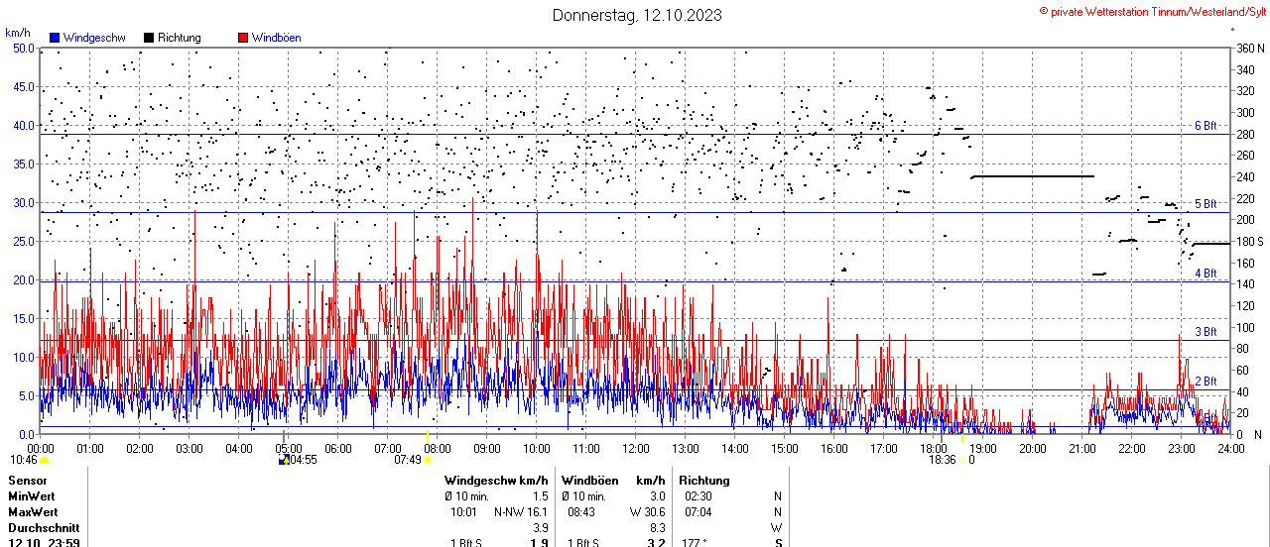Click the Richtung column header in the table
This screenshot has height=547, width=1270.
click(704, 481)
